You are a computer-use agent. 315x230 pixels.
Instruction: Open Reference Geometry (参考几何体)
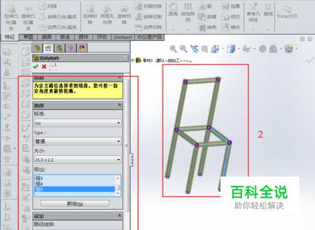[253, 13]
